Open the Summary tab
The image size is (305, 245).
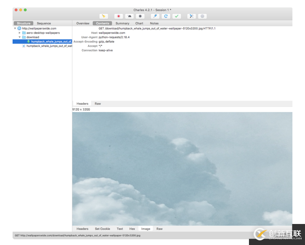[122, 23]
